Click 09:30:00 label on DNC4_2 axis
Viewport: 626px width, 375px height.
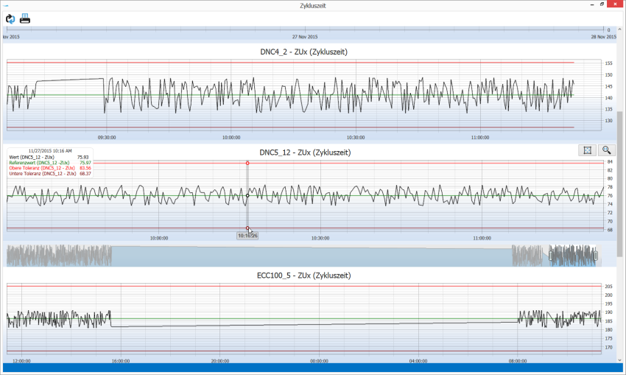click(107, 137)
